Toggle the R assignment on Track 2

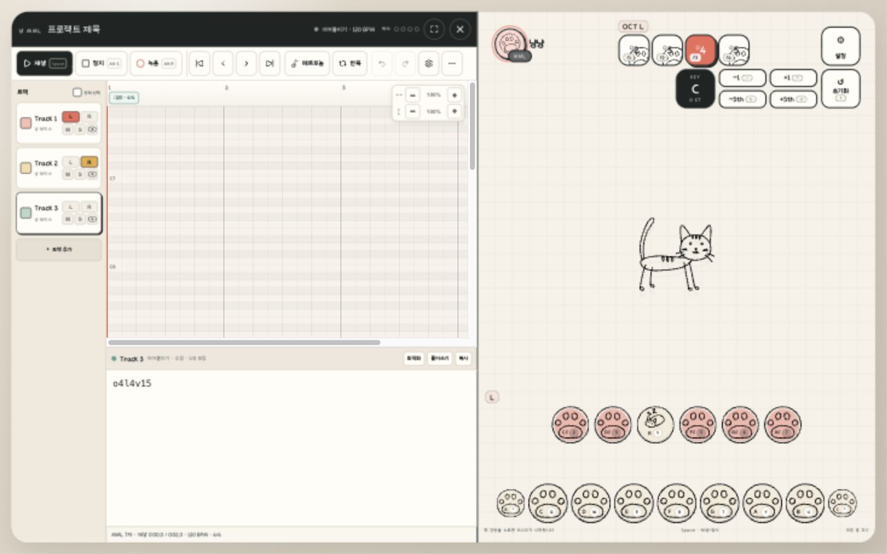(89, 162)
